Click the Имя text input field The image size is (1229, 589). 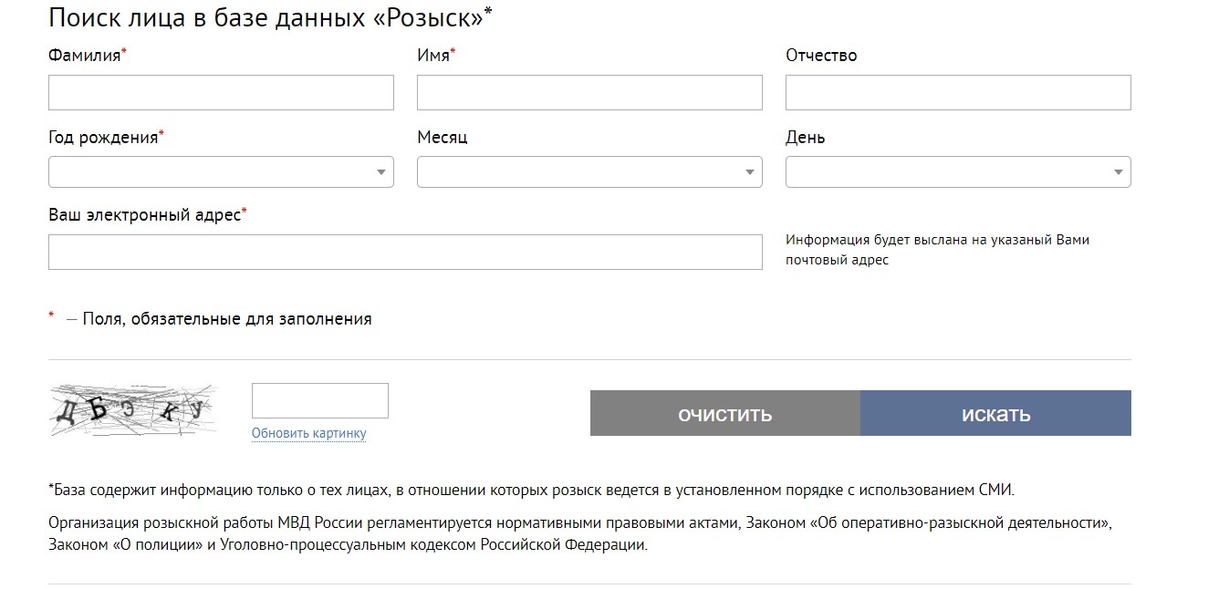[x=589, y=93]
